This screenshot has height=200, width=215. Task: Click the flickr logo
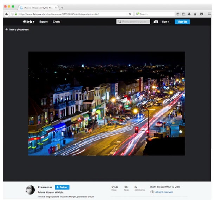point(29,22)
